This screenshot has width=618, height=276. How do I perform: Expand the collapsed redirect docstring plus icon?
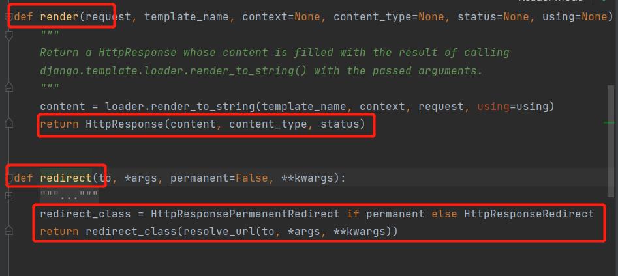pyautogui.click(x=8, y=196)
